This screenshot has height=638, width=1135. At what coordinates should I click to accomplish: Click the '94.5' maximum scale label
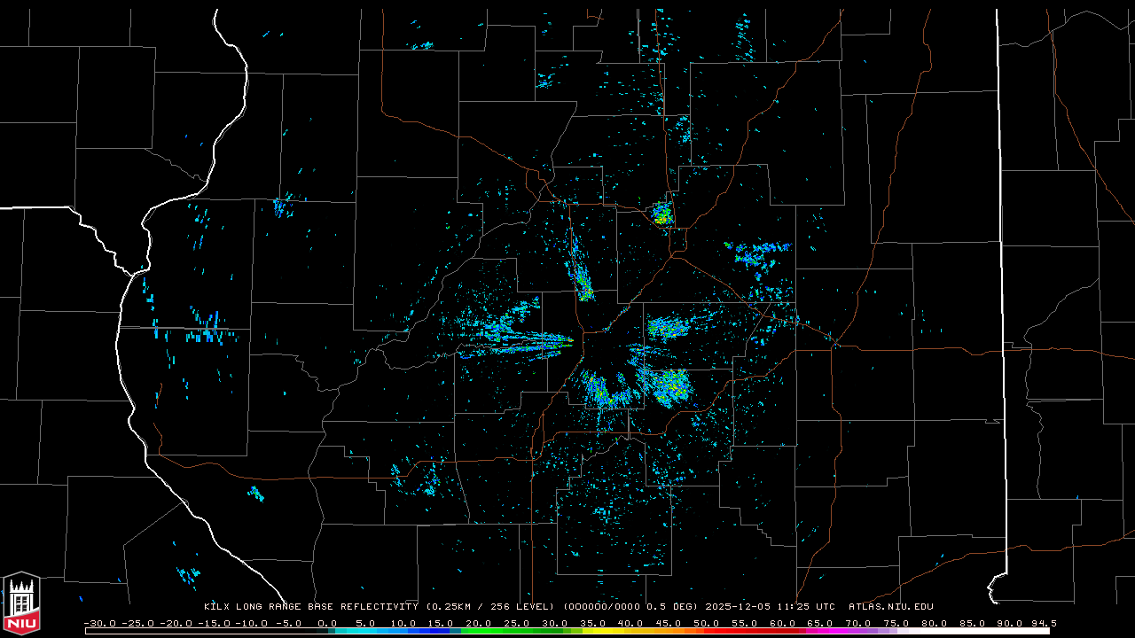[x=1043, y=623]
